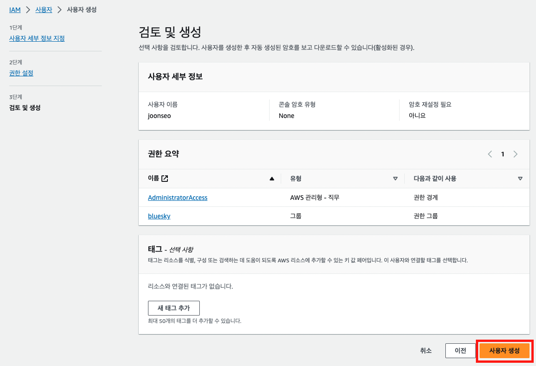Click the 권한 경계 cell
This screenshot has height=366, width=536.
(425, 198)
